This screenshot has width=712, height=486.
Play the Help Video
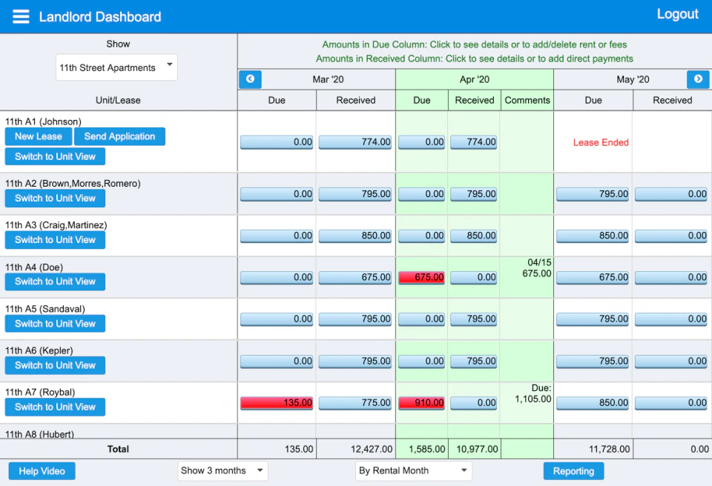pyautogui.click(x=42, y=470)
